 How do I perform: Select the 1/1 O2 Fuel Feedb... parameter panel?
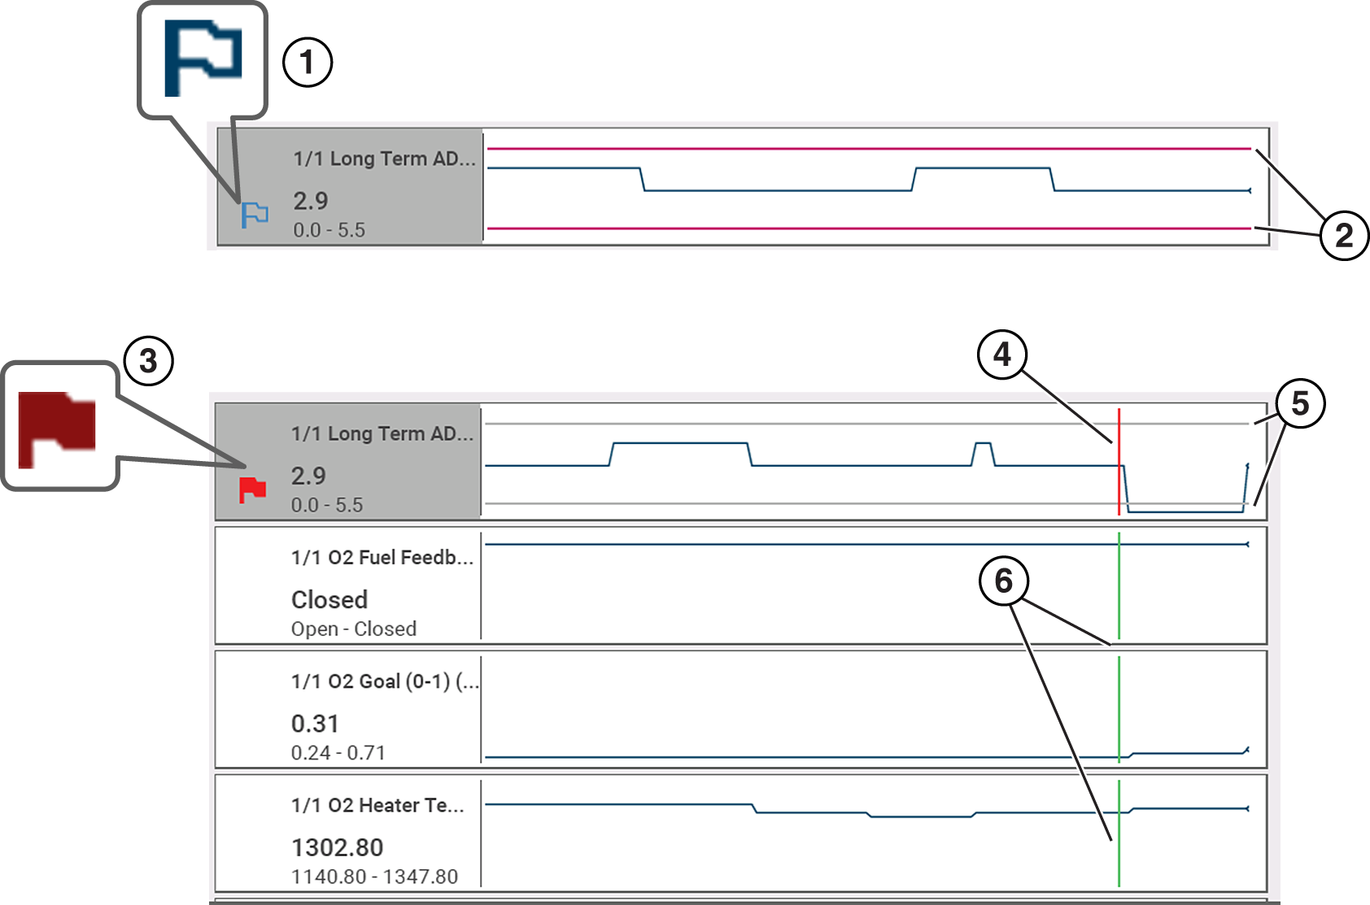click(x=348, y=585)
